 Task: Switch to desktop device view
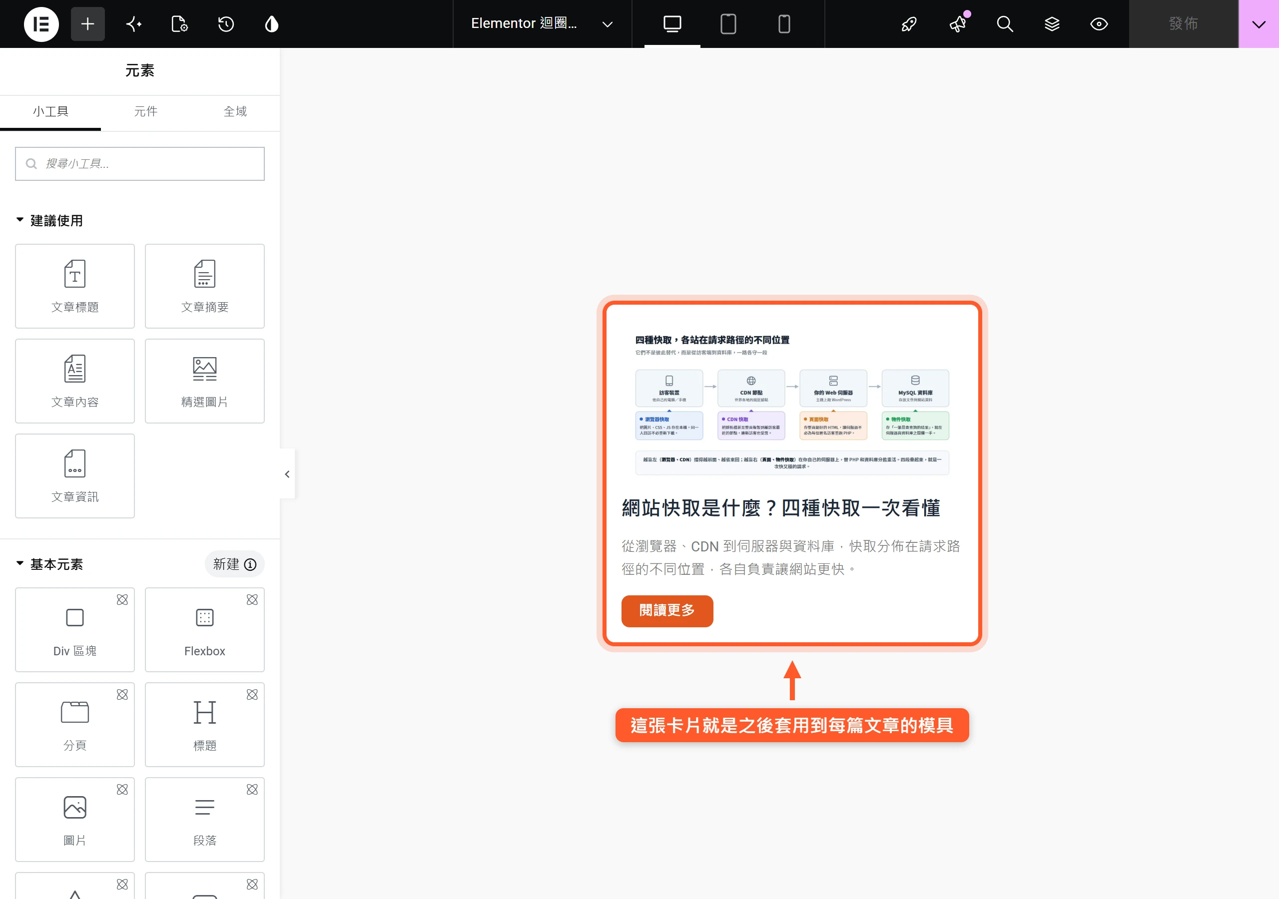[672, 24]
